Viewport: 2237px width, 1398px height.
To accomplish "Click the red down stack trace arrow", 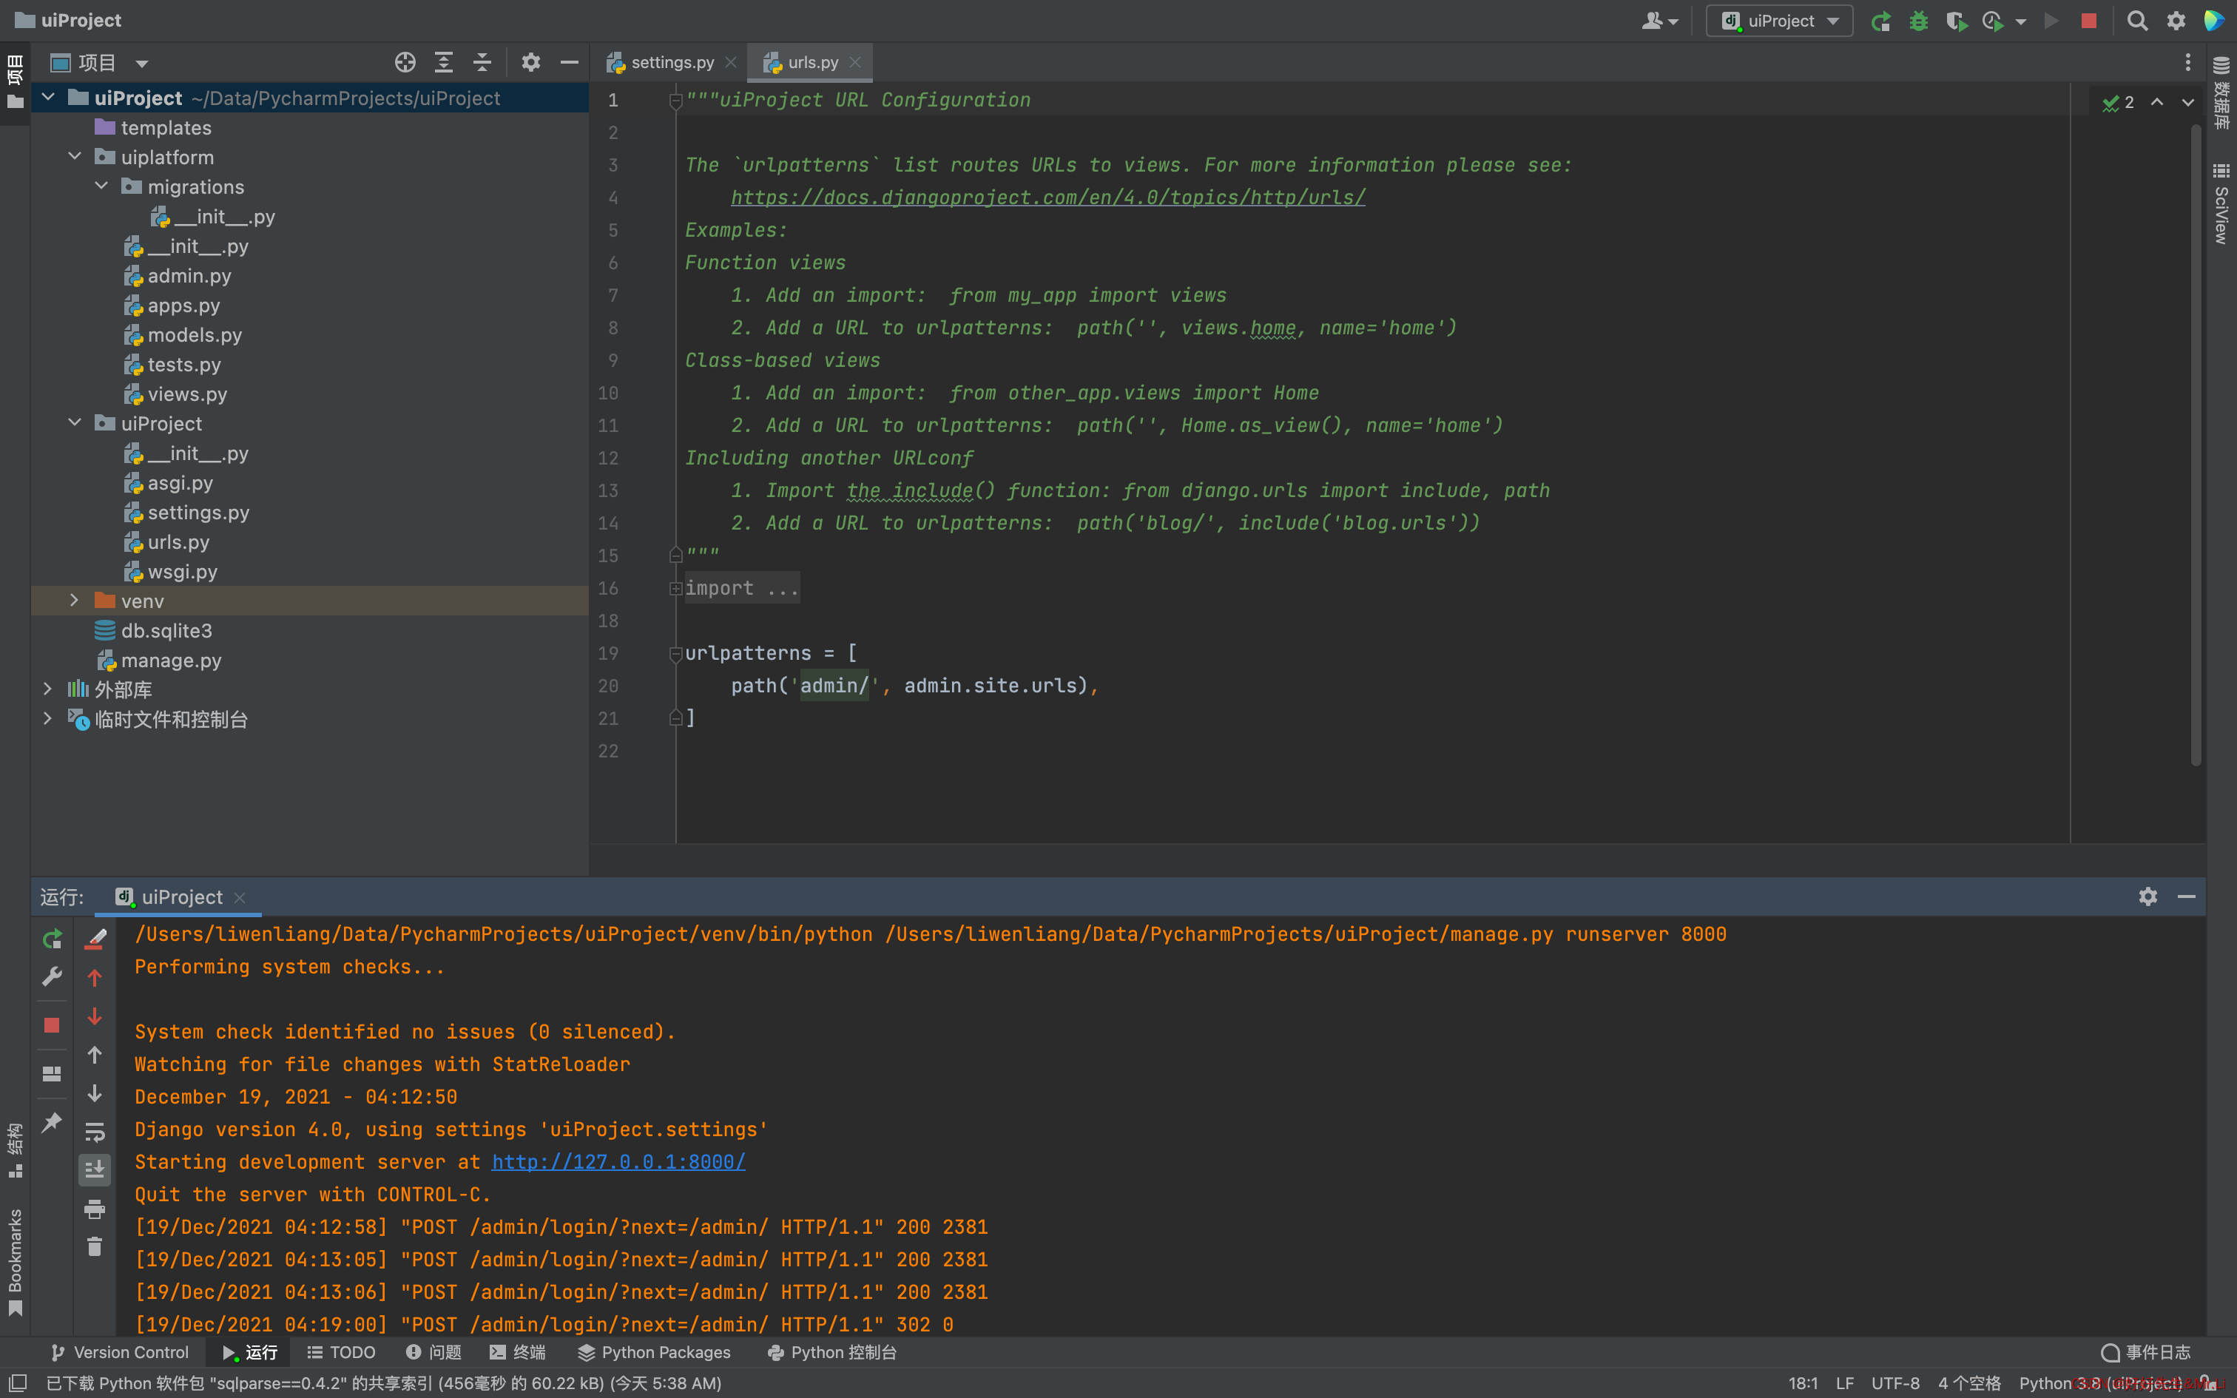I will point(94,1016).
